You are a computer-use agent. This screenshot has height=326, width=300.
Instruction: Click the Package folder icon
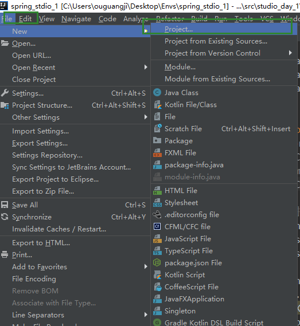tap(157, 140)
